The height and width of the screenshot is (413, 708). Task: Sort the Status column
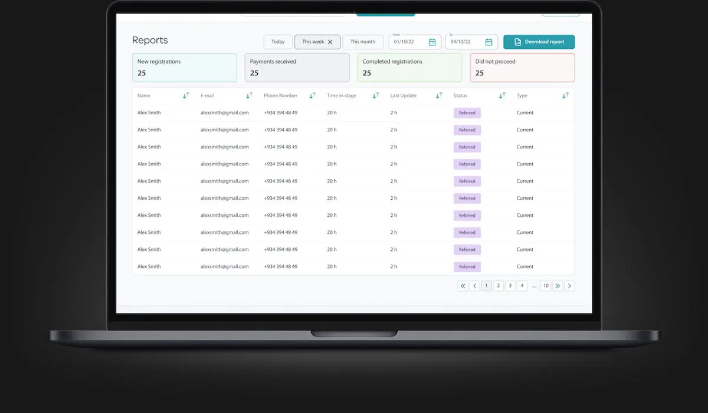pos(503,95)
